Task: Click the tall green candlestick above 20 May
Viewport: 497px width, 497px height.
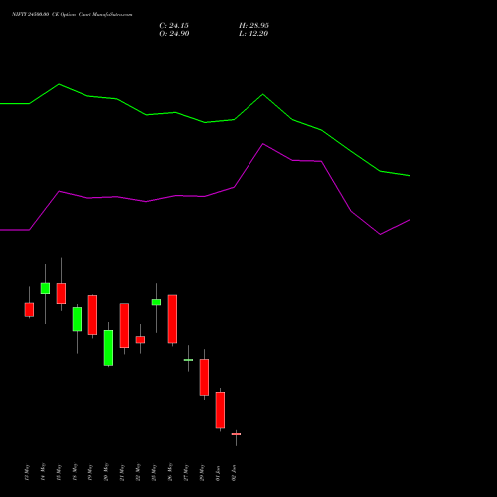Action: pos(108,348)
